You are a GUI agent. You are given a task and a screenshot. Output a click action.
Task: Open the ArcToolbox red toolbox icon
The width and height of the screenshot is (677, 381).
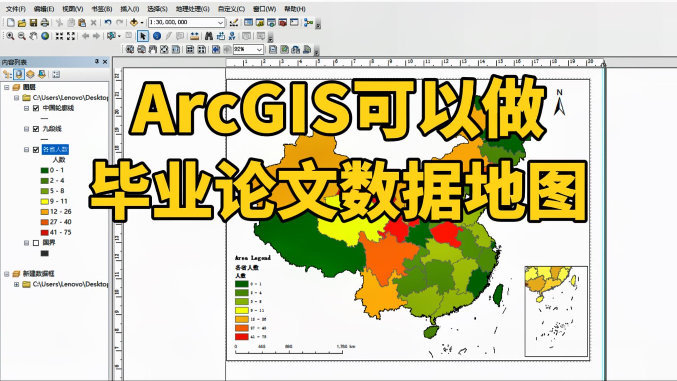coord(283,22)
